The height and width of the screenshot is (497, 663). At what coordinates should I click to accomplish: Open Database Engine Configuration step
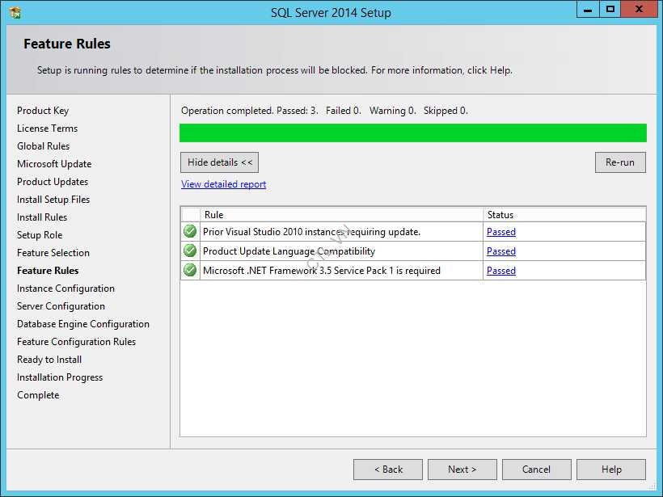(x=83, y=323)
